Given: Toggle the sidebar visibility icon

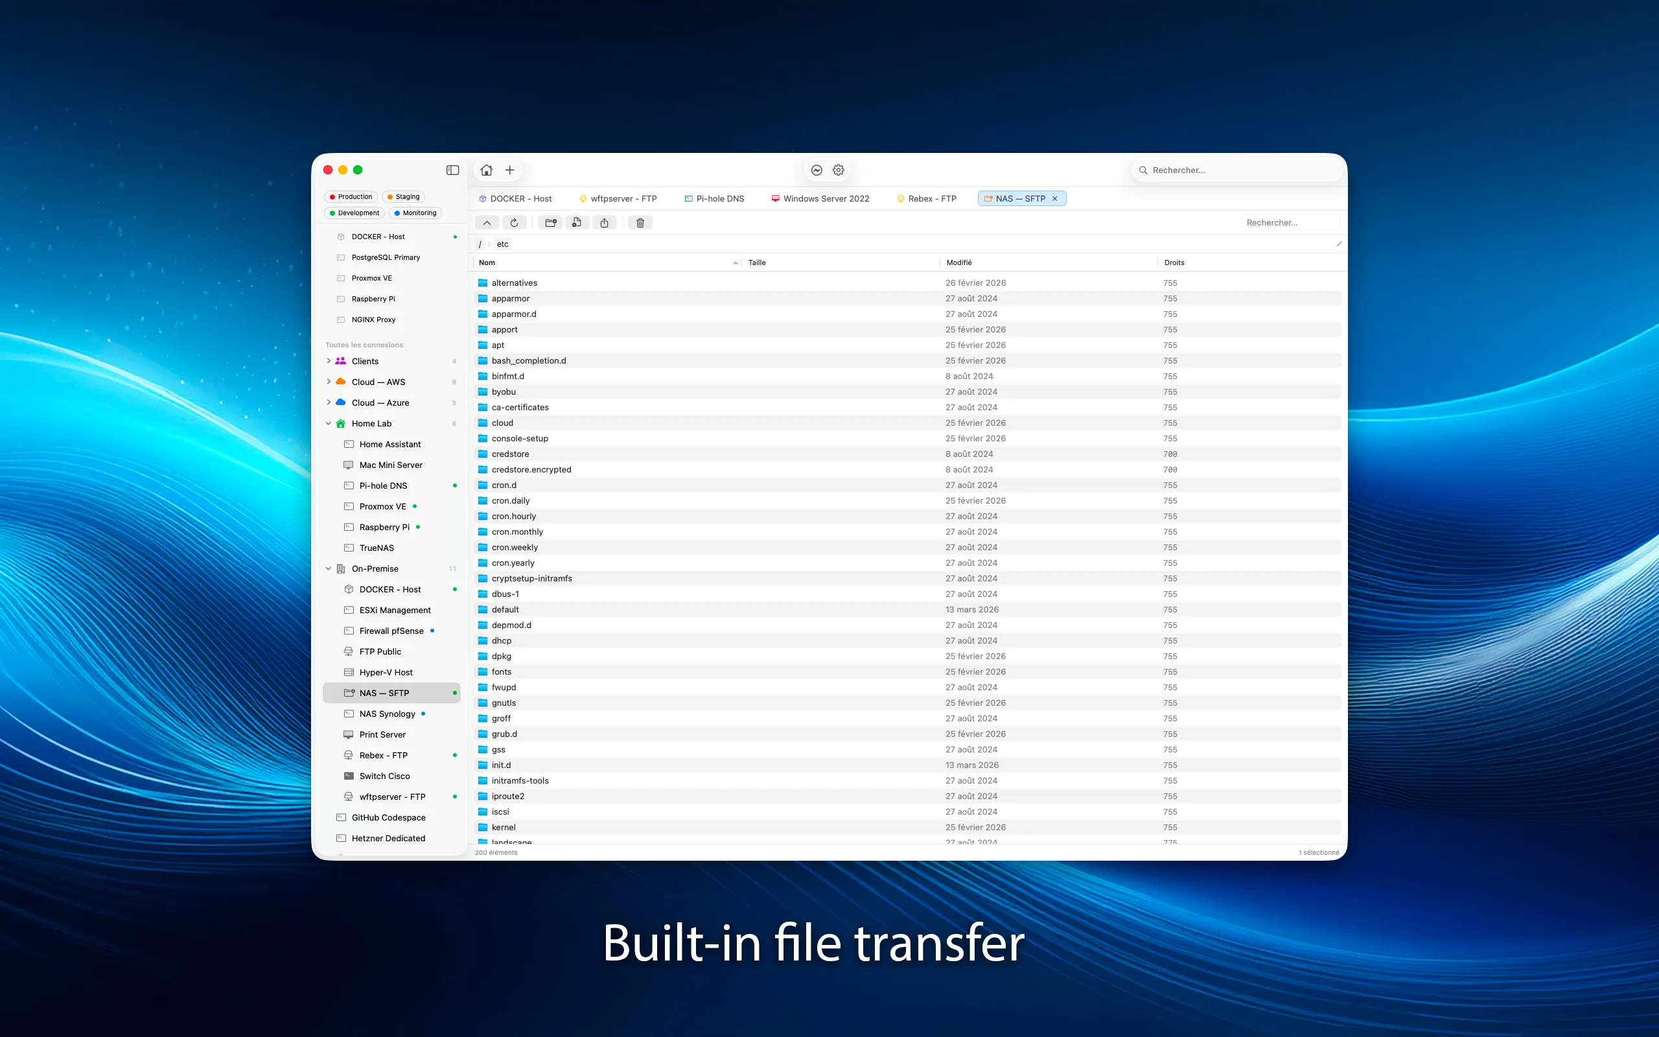Looking at the screenshot, I should [452, 169].
